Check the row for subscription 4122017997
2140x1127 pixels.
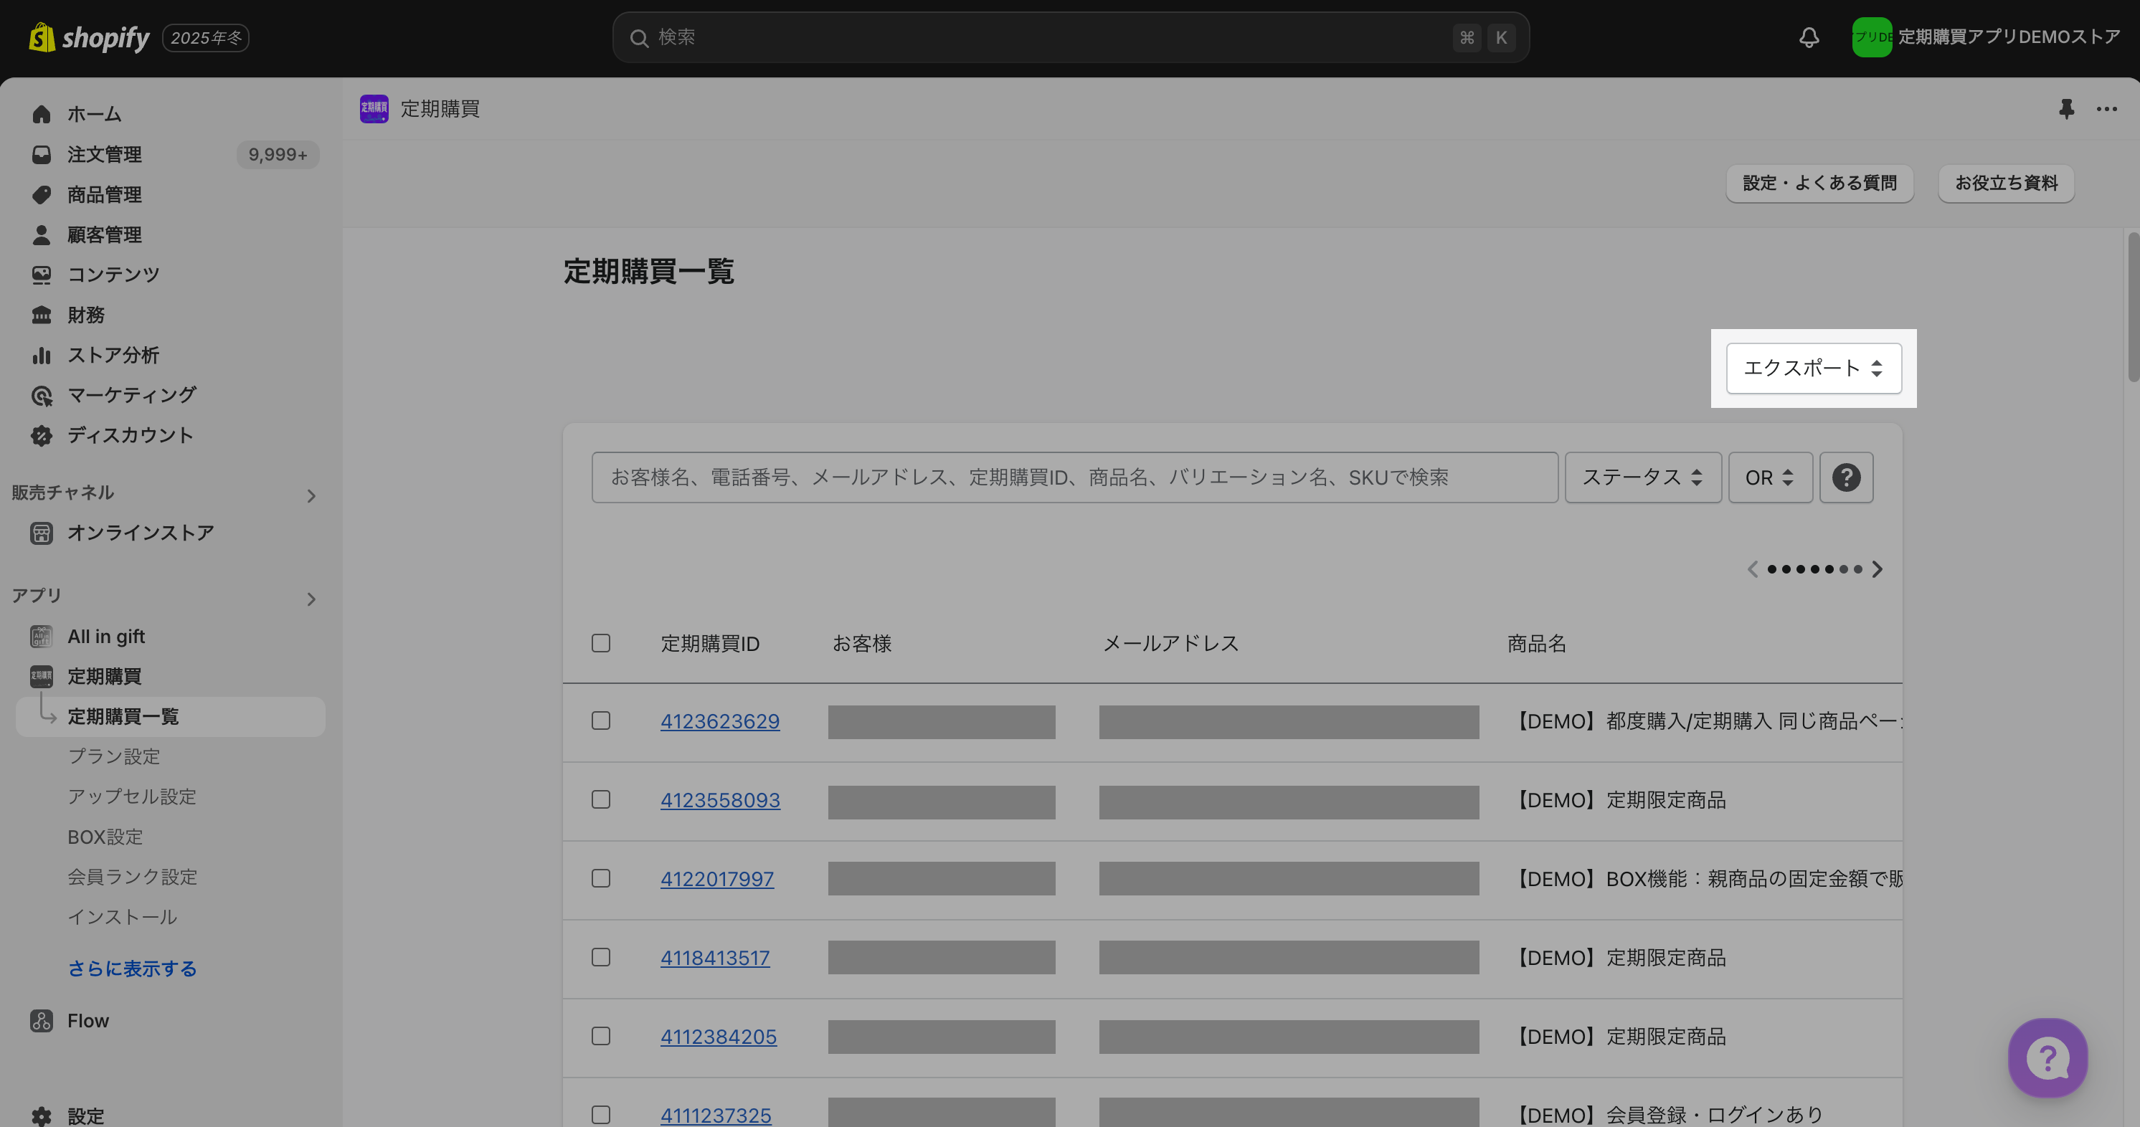tap(601, 879)
